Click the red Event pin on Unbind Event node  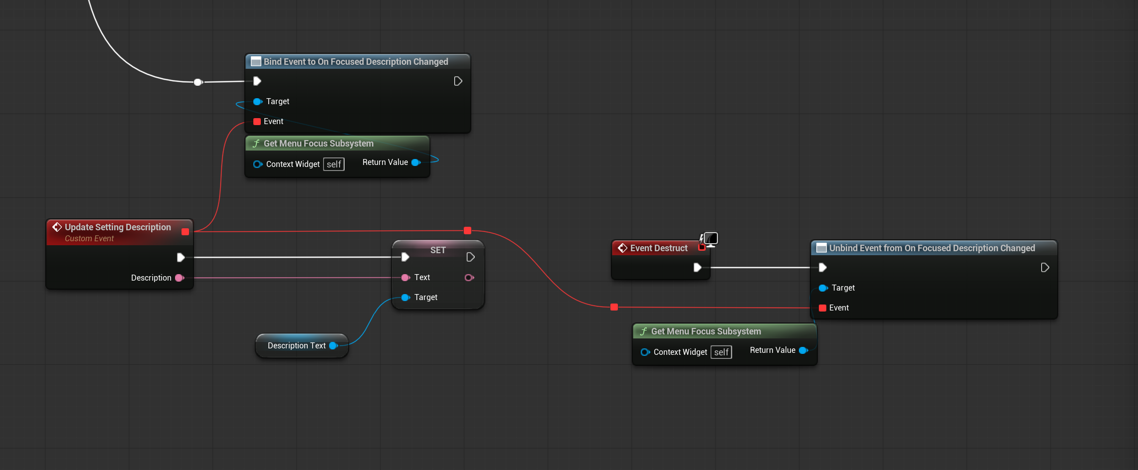click(822, 308)
